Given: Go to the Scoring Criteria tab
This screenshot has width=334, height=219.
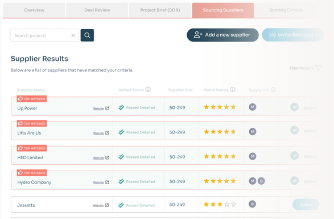Looking at the screenshot, I should point(286,10).
